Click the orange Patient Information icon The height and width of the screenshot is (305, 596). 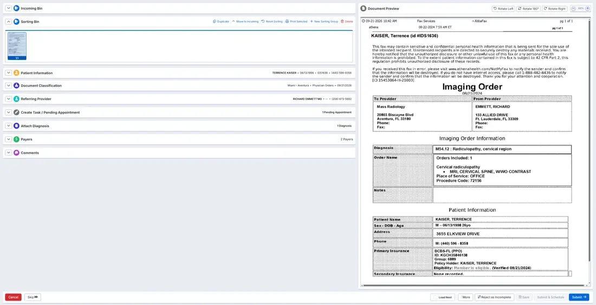[x=16, y=73]
